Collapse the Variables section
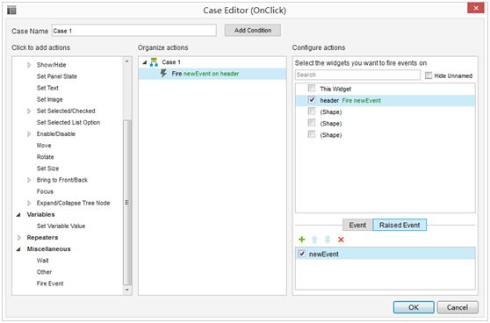Image resolution: width=490 pixels, height=323 pixels. pos(18,215)
